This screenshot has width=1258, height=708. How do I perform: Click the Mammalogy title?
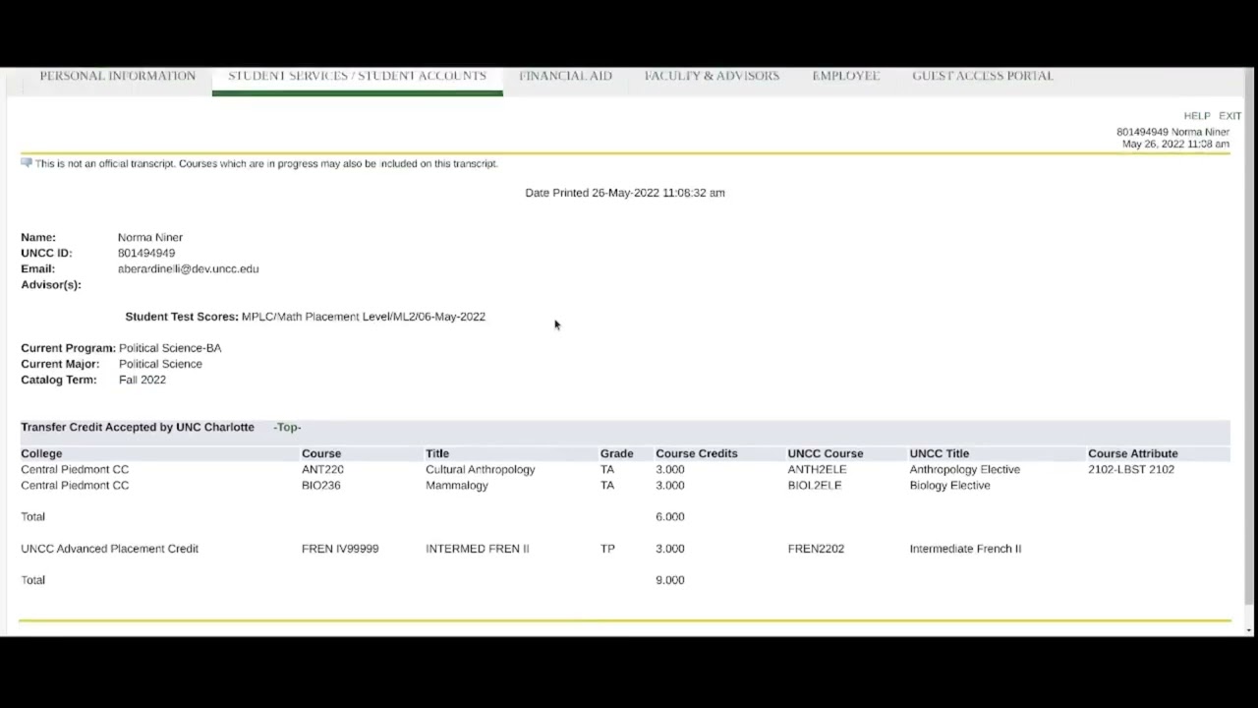457,485
